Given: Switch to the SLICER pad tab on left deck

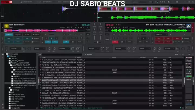Looking at the screenshot, I should 27,34.
